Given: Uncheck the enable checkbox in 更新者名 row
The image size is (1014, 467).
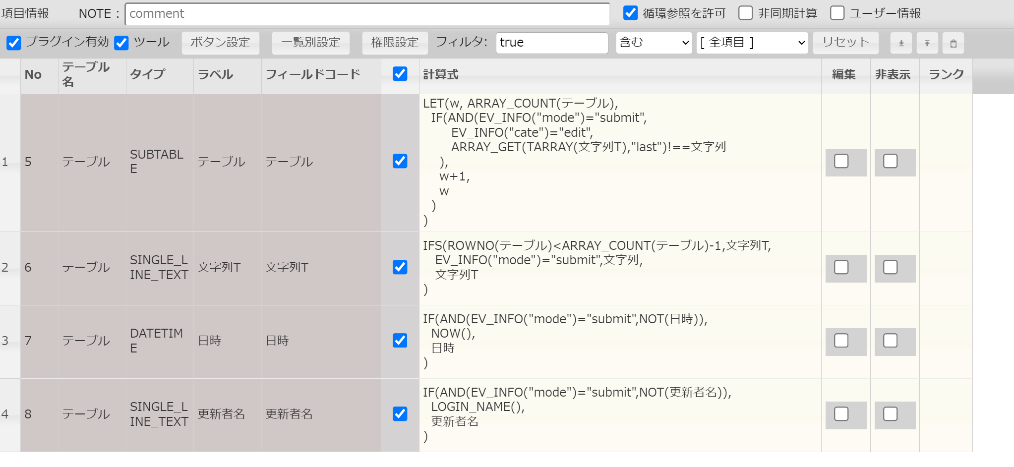Looking at the screenshot, I should 400,414.
